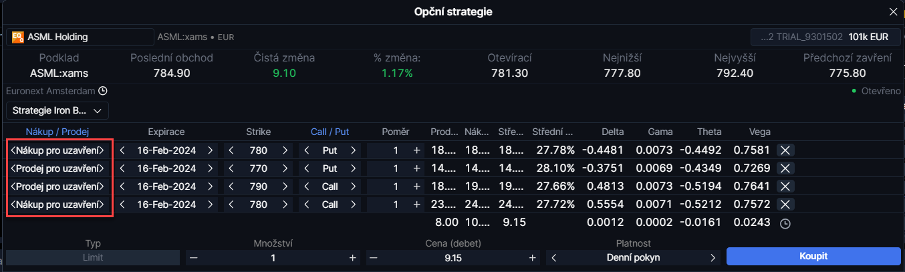
Task: Decrease the order quantity with minus
Action: (x=194, y=257)
